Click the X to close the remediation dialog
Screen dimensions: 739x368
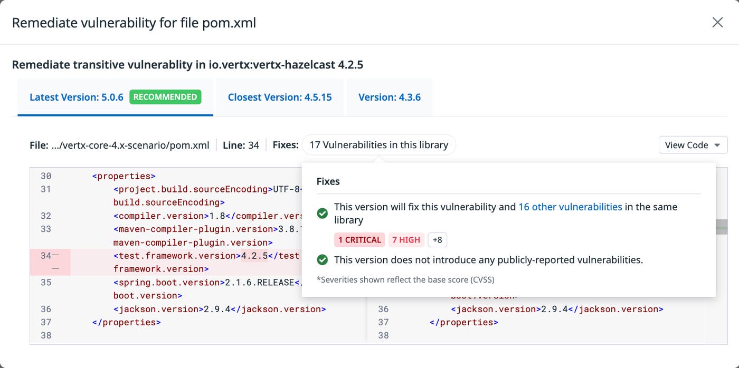pyautogui.click(x=717, y=22)
